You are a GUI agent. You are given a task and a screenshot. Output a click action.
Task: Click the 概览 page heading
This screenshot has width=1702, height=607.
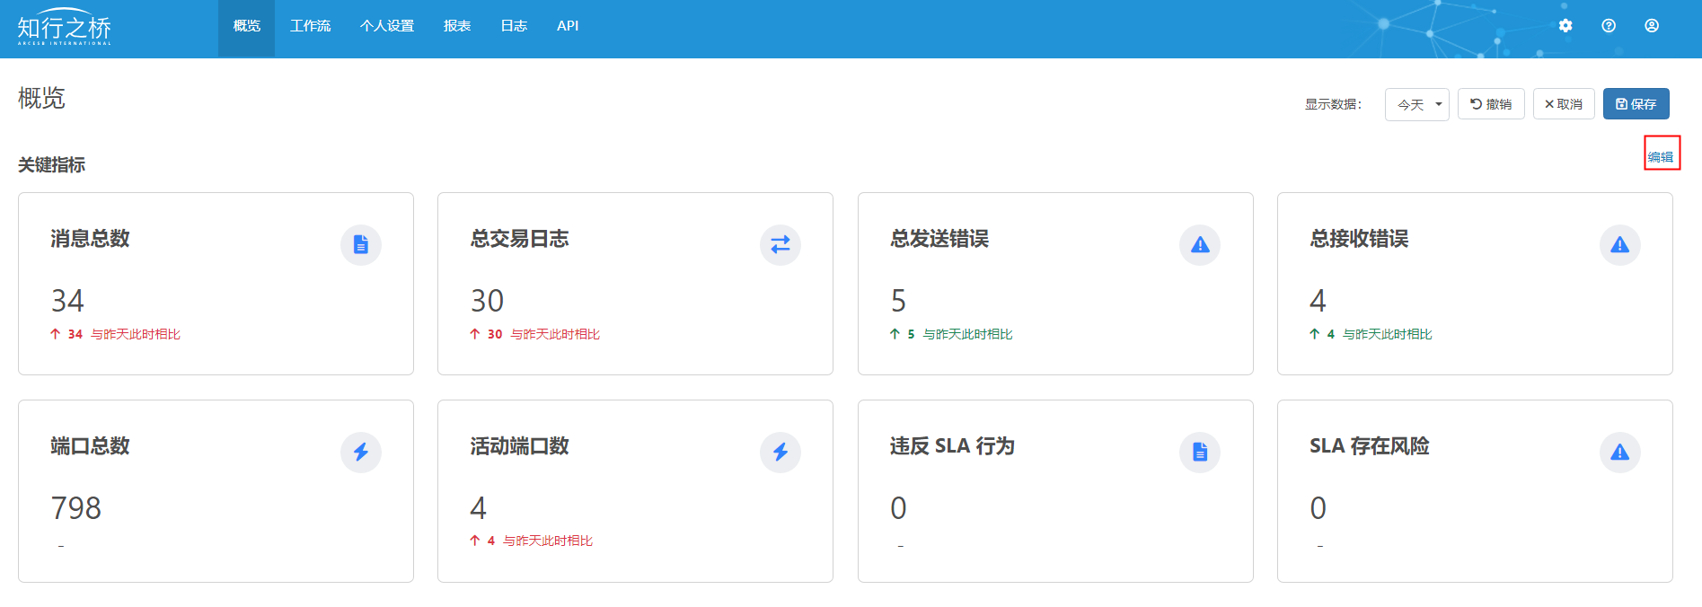point(41,98)
